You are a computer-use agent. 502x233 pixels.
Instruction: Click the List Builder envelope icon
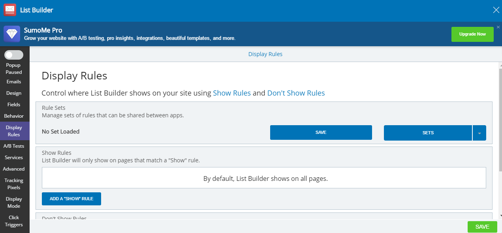10,10
